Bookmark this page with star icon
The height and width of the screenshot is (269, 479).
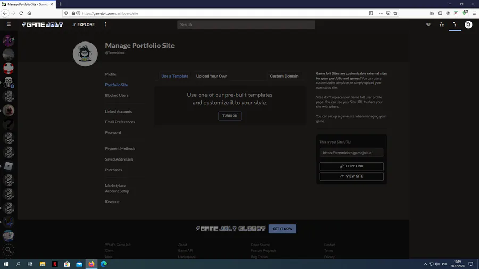click(x=395, y=13)
